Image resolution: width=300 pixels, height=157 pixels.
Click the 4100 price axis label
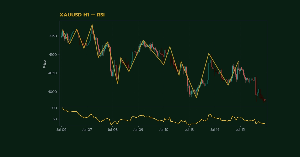(53, 55)
